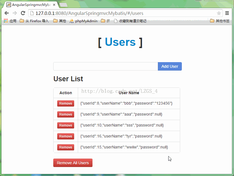Viewport: 234px width, 176px height.
Task: Click Remove All Users button
Action: [x=73, y=163]
